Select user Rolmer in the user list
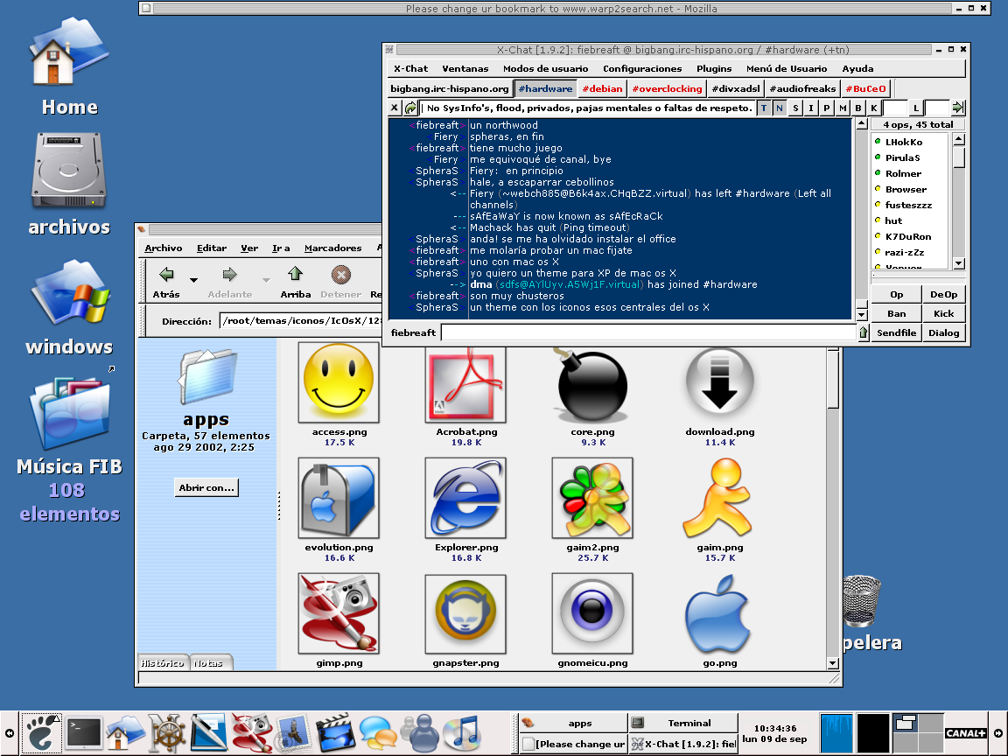The image size is (1008, 756). point(903,173)
